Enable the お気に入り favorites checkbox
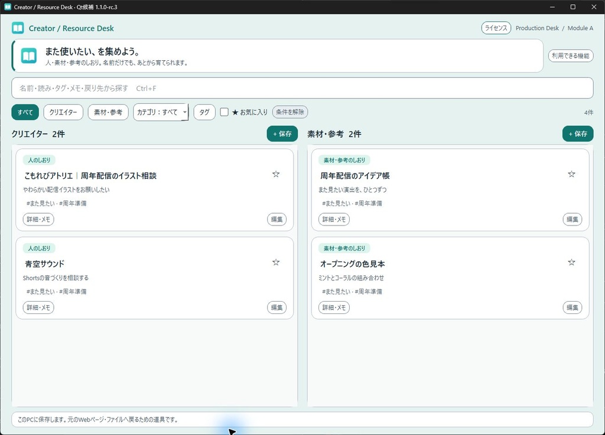605x435 pixels. point(224,112)
